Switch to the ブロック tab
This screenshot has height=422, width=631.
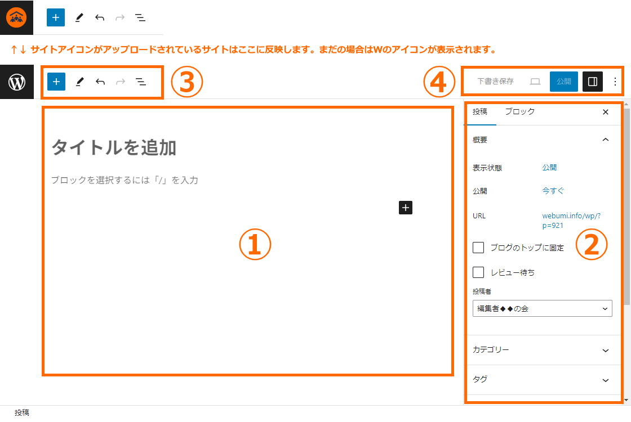pyautogui.click(x=519, y=112)
